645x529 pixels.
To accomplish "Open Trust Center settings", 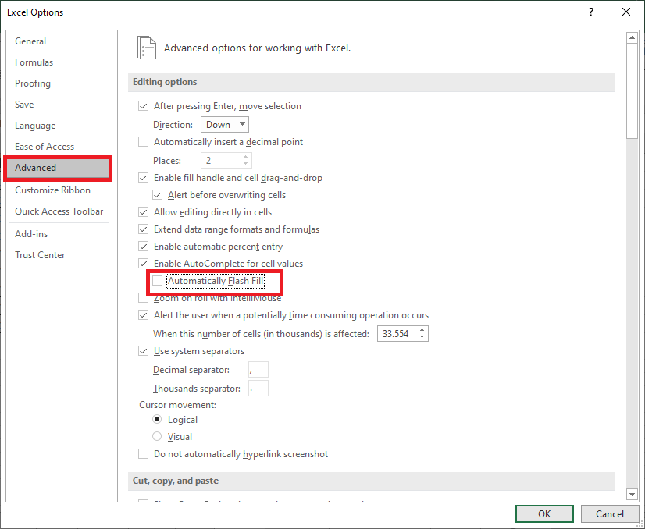I will 40,255.
